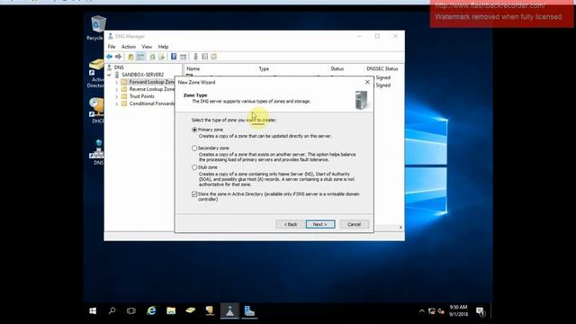Viewport: 576px width, 324px height.
Task: Click the Export List toolbar icon
Action: [x=161, y=57]
